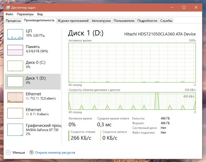This screenshot has height=162, width=206.
Task: Click the 0% active time value below graphs
Action: (72, 124)
